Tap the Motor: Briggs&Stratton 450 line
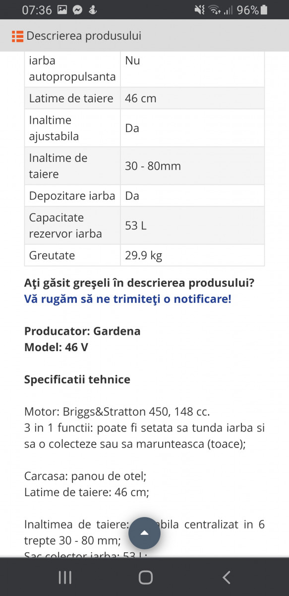 click(117, 412)
